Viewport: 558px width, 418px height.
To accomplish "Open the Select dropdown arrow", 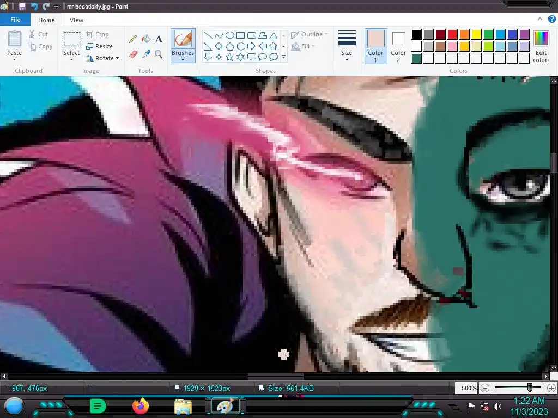I will click(71, 59).
